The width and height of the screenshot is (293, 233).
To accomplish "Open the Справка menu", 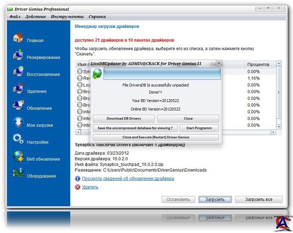I will [x=97, y=17].
